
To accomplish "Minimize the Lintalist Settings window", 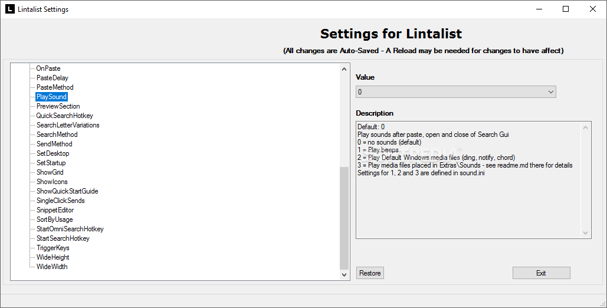I will (539, 9).
